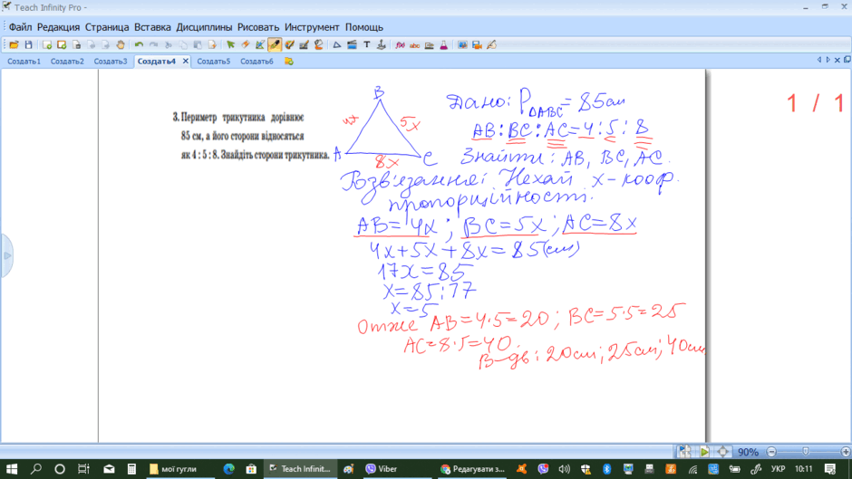Screen dimensions: 852x479
Task: Click the tab scroll left arrow
Action: pyautogui.click(x=818, y=61)
